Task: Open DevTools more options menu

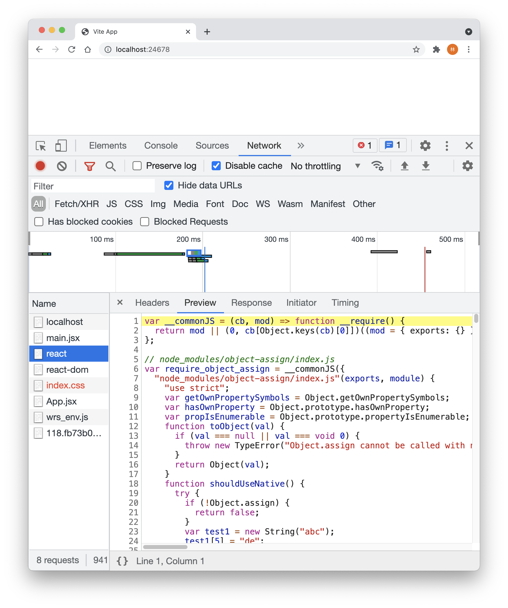Action: click(x=447, y=146)
